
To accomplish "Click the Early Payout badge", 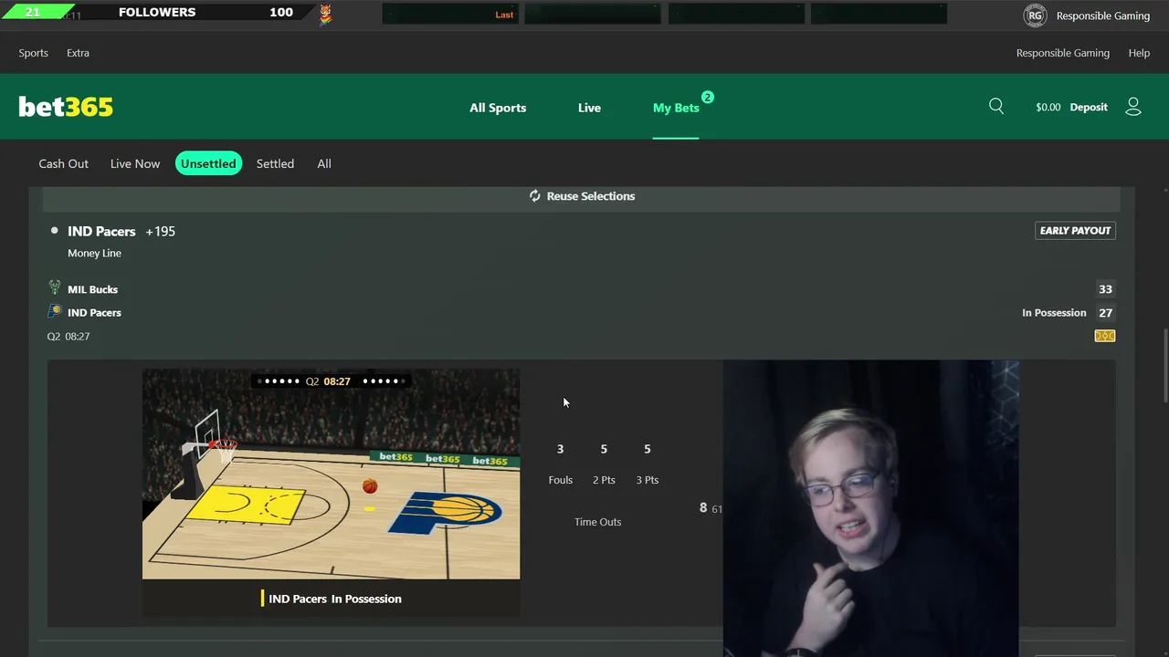I will click(1075, 231).
